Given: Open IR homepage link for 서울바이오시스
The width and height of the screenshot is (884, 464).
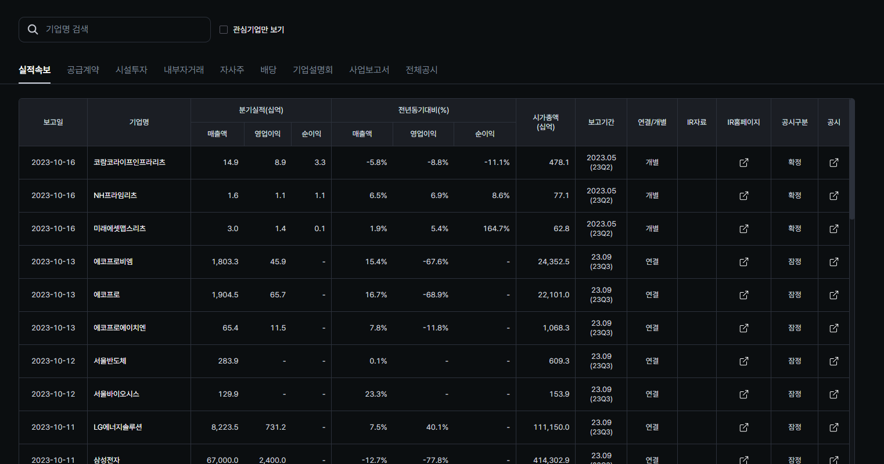Looking at the screenshot, I should 743,394.
